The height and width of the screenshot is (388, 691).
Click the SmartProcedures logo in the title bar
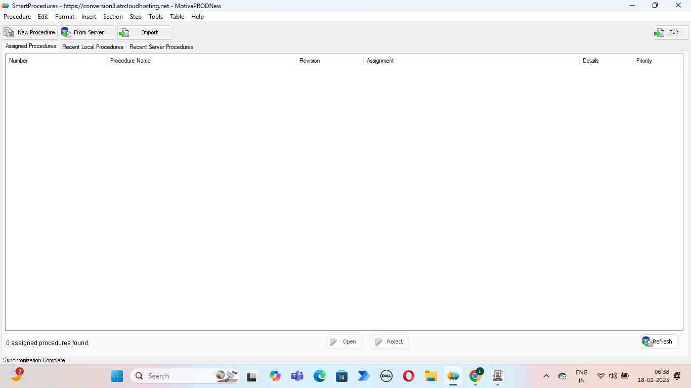6,6
